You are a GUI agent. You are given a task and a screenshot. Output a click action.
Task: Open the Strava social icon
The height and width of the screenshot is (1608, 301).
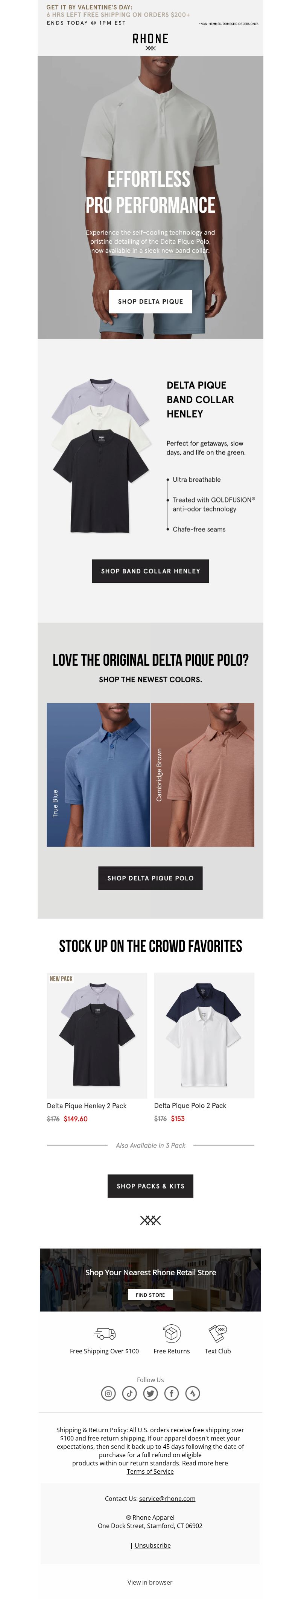coord(193,1393)
